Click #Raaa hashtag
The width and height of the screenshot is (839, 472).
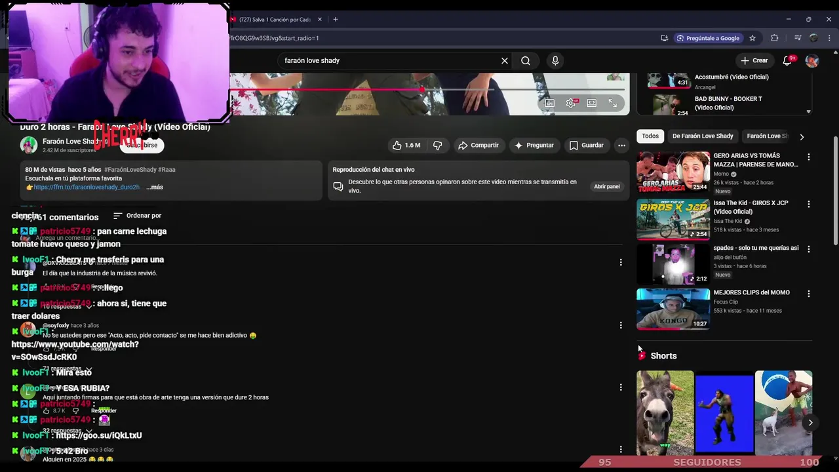click(x=166, y=170)
